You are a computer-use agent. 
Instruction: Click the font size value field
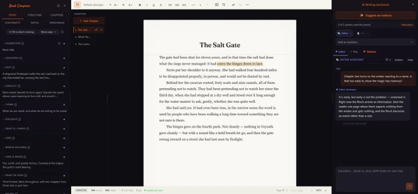click(x=123, y=5)
